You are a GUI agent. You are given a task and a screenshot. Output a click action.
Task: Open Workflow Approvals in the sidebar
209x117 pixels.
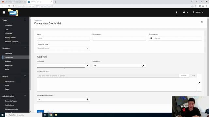12,42
